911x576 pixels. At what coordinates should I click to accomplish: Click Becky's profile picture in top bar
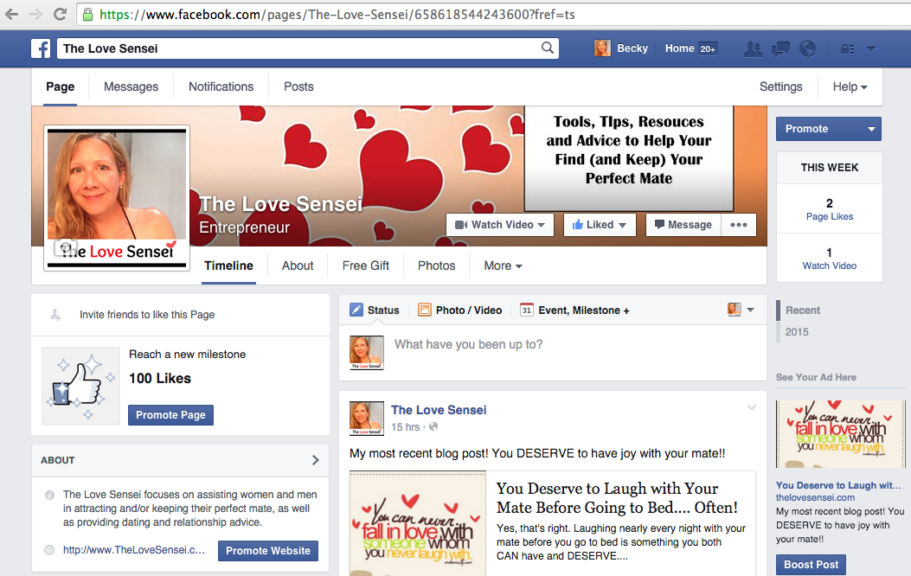(602, 48)
